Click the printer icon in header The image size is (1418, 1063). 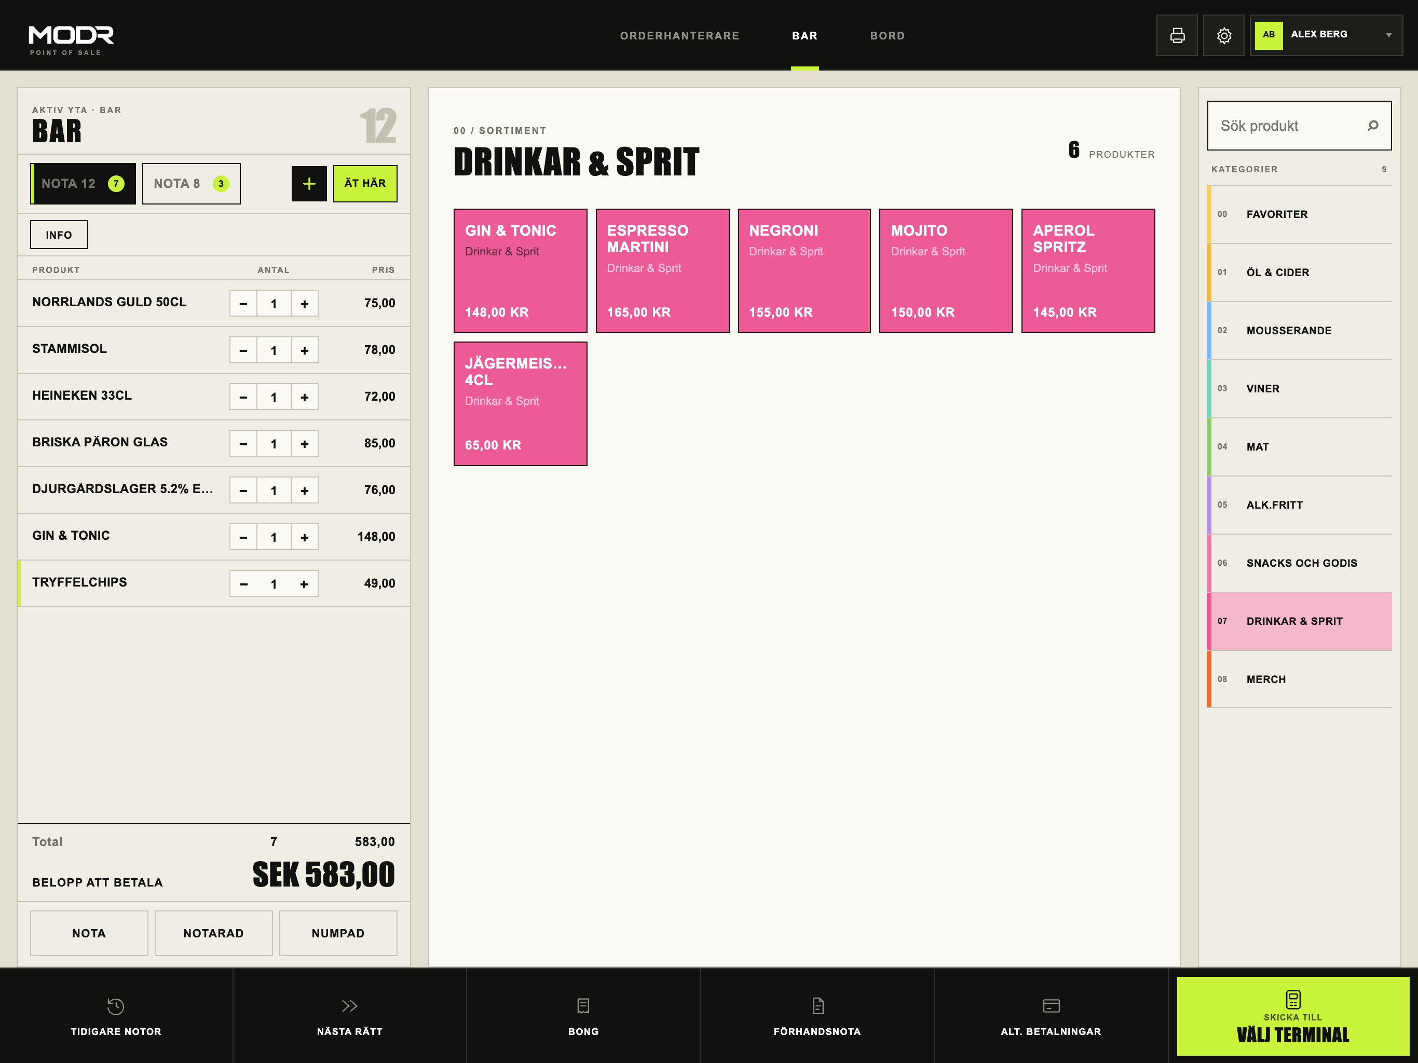[x=1177, y=35]
